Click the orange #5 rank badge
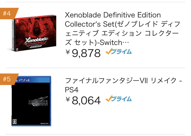 [9, 79]
